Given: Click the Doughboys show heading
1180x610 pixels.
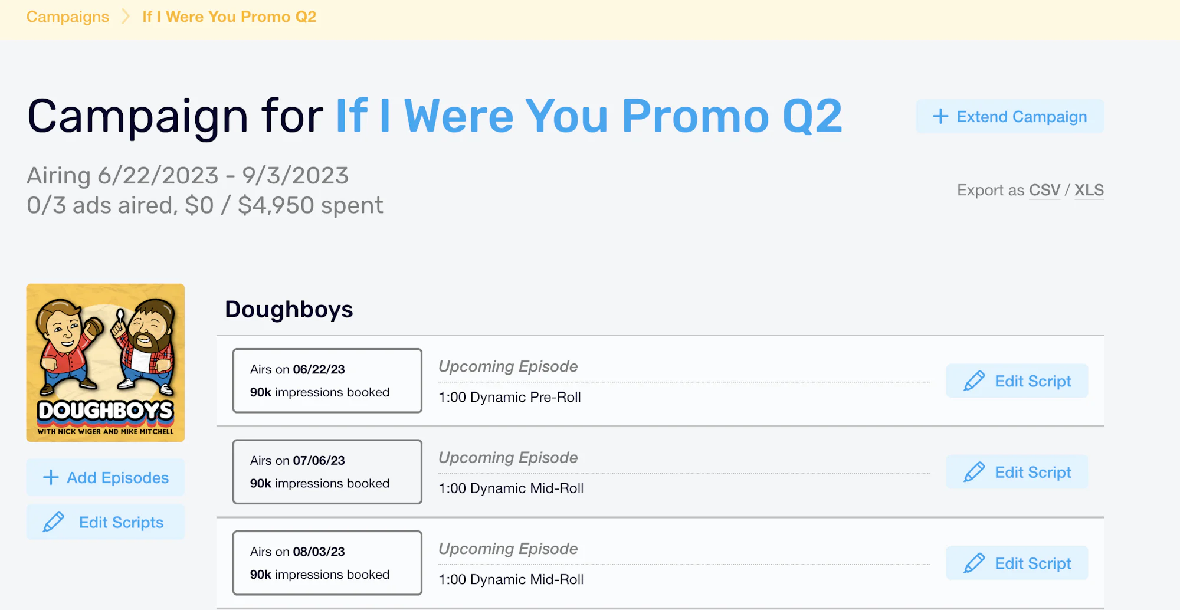Looking at the screenshot, I should pos(289,309).
